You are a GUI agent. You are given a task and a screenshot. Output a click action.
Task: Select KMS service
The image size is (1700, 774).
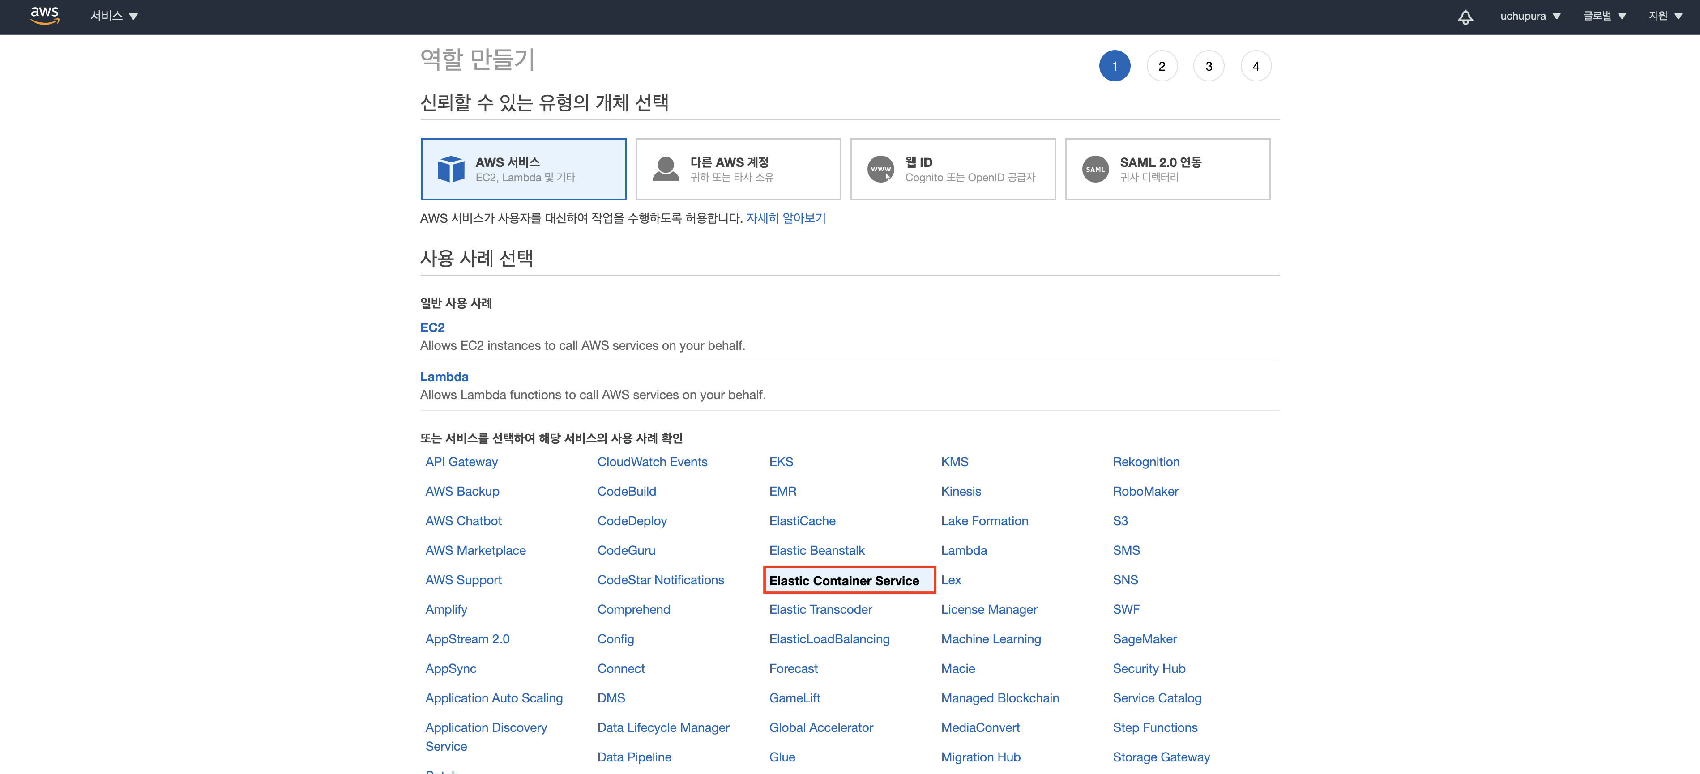click(x=954, y=462)
